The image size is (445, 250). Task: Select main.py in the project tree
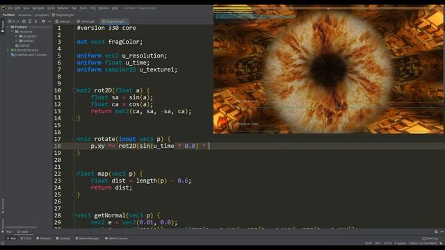pos(23,45)
